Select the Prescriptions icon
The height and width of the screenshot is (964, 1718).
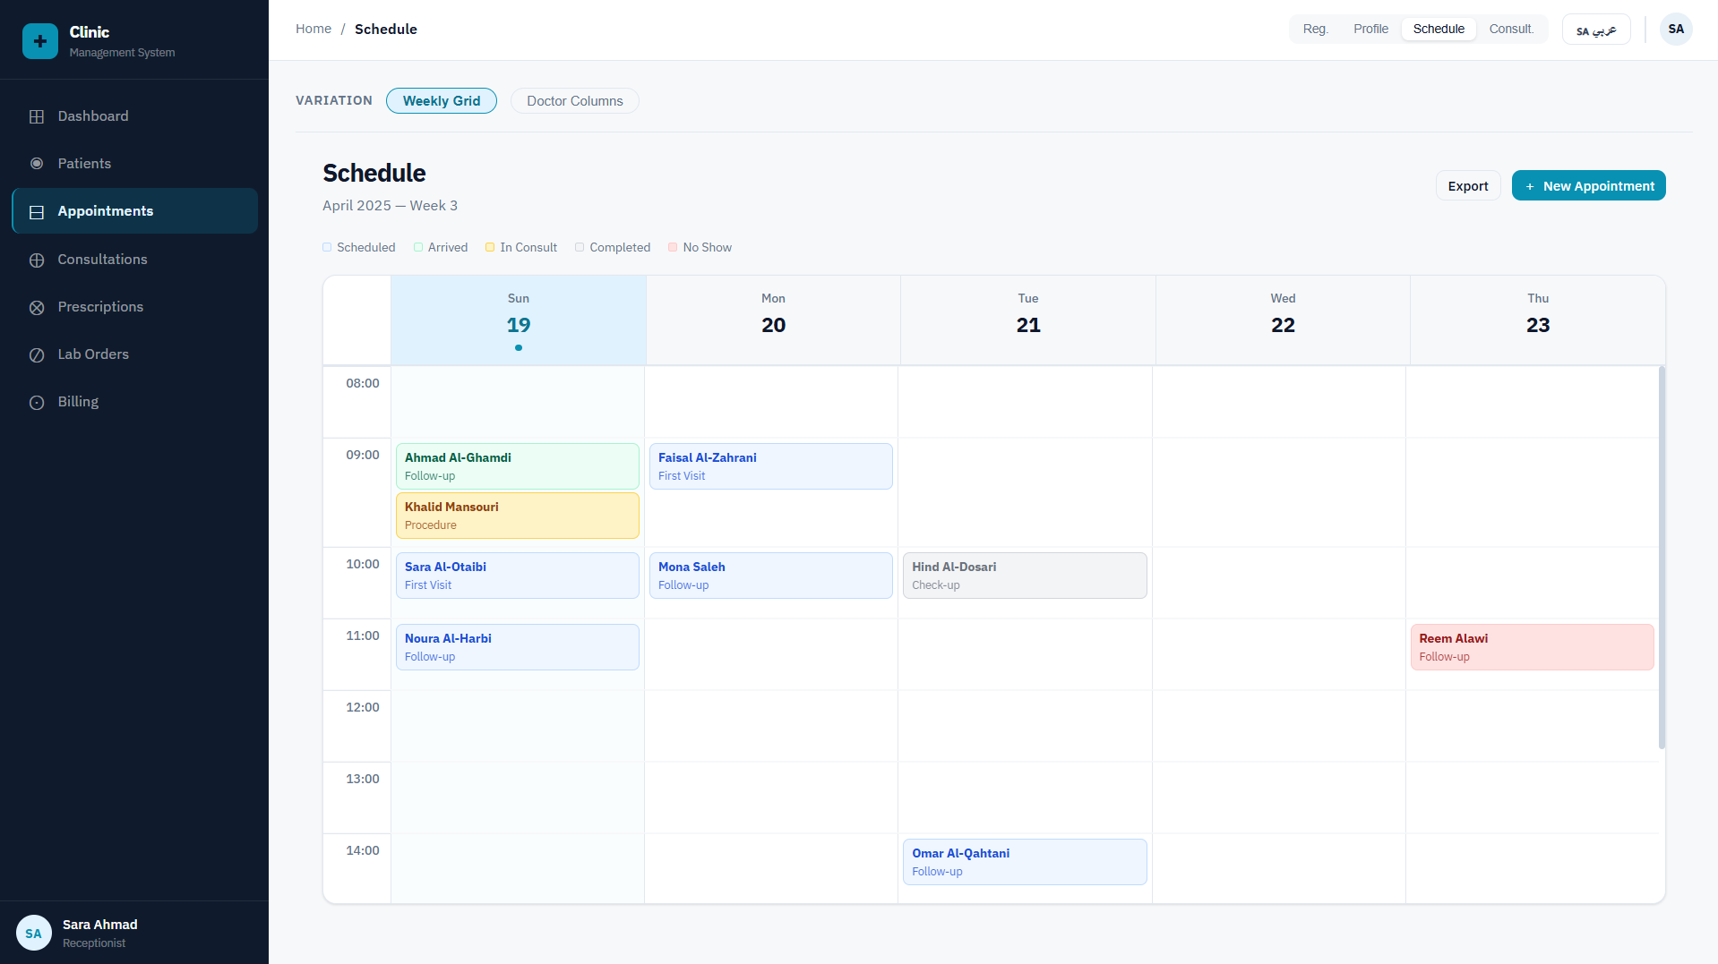click(x=37, y=307)
